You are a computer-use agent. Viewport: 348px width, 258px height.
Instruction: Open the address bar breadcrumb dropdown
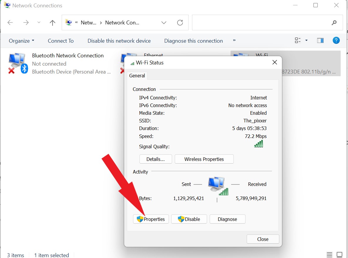pyautogui.click(x=164, y=22)
